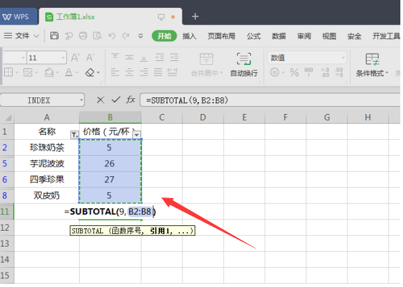
Task: Click the Increase Font Size icon
Action: (x=75, y=58)
